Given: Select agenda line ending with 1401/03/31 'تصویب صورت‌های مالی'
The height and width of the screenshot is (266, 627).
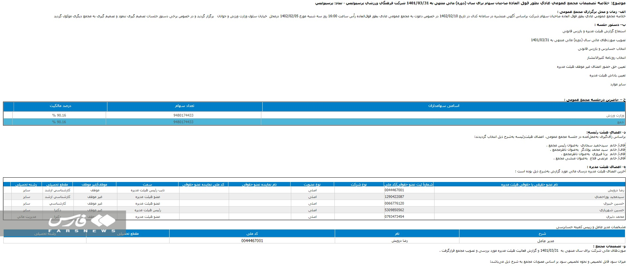Looking at the screenshot, I should click(578, 40).
